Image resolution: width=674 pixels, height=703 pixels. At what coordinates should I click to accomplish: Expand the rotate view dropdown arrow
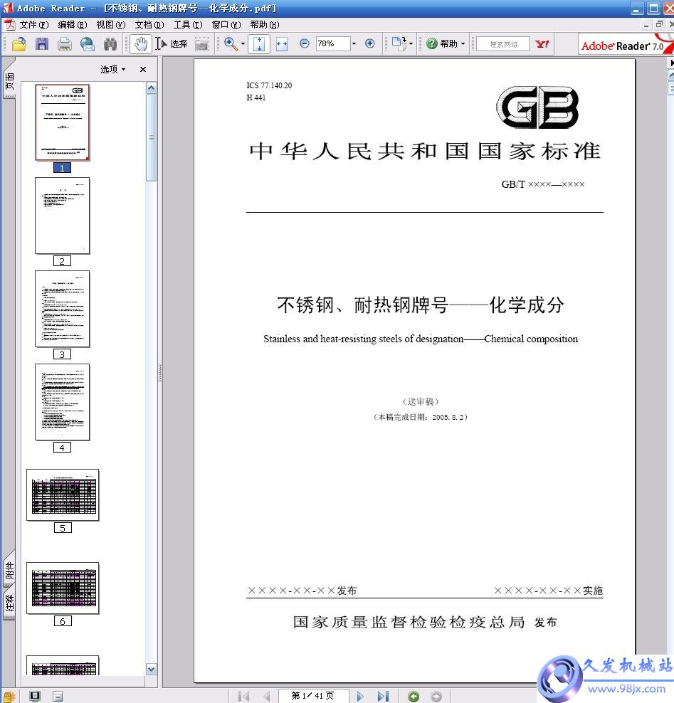[411, 43]
